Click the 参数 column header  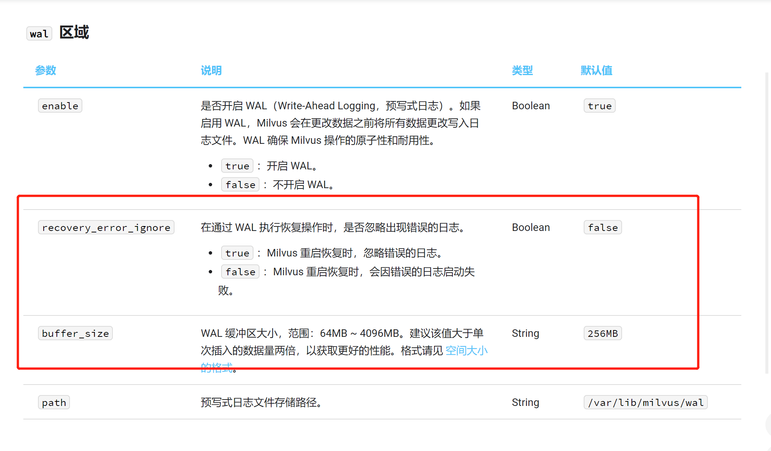(45, 70)
